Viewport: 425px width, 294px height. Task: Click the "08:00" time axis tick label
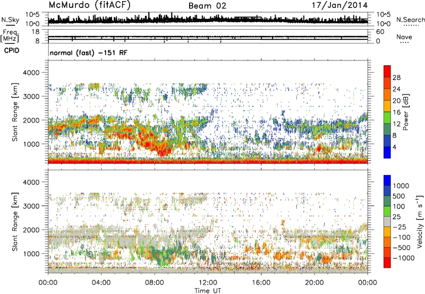pos(155,283)
